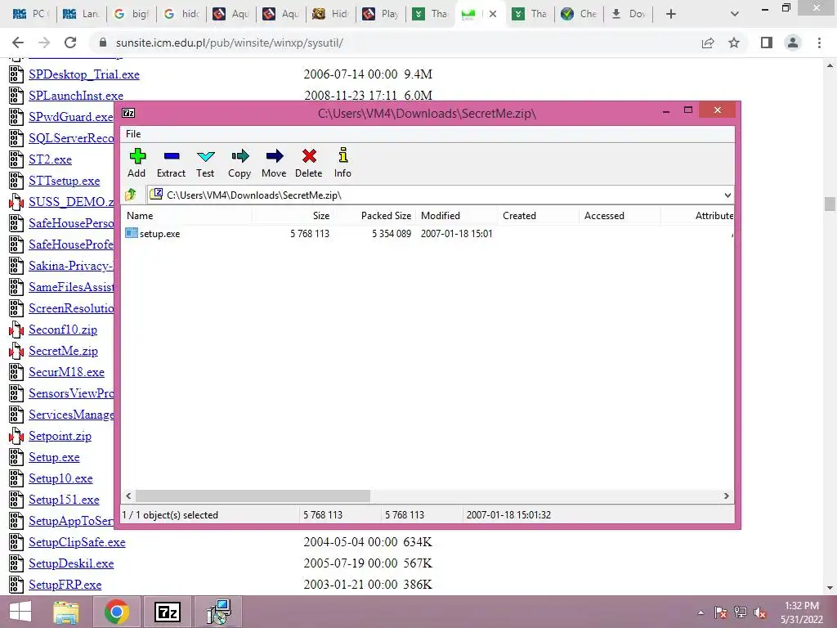Image resolution: width=837 pixels, height=628 pixels.
Task: Go back in Chrome
Action: (x=18, y=43)
